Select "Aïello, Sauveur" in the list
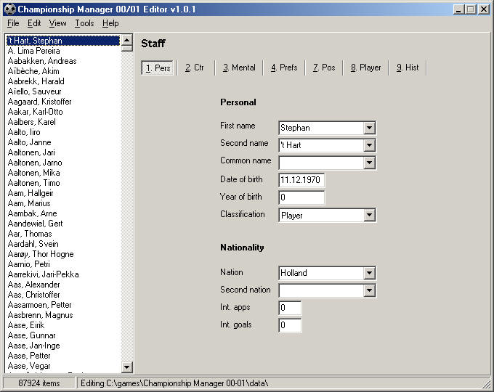The image size is (494, 392). (x=63, y=91)
